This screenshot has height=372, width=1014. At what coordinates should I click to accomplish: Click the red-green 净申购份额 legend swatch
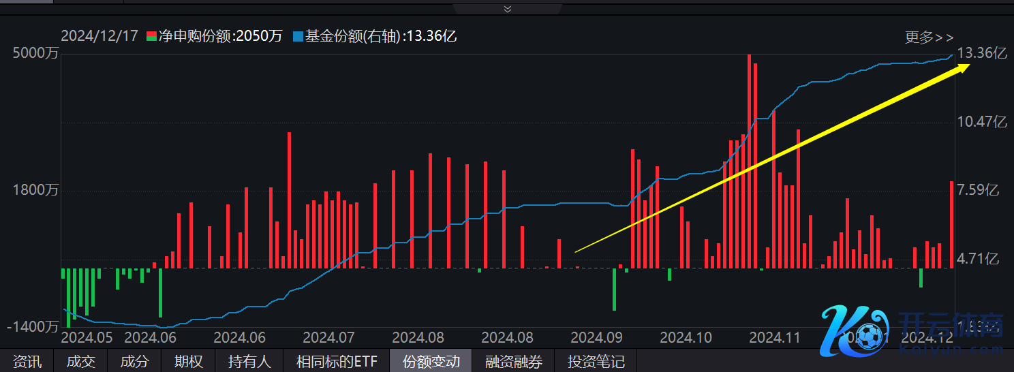coord(151,36)
